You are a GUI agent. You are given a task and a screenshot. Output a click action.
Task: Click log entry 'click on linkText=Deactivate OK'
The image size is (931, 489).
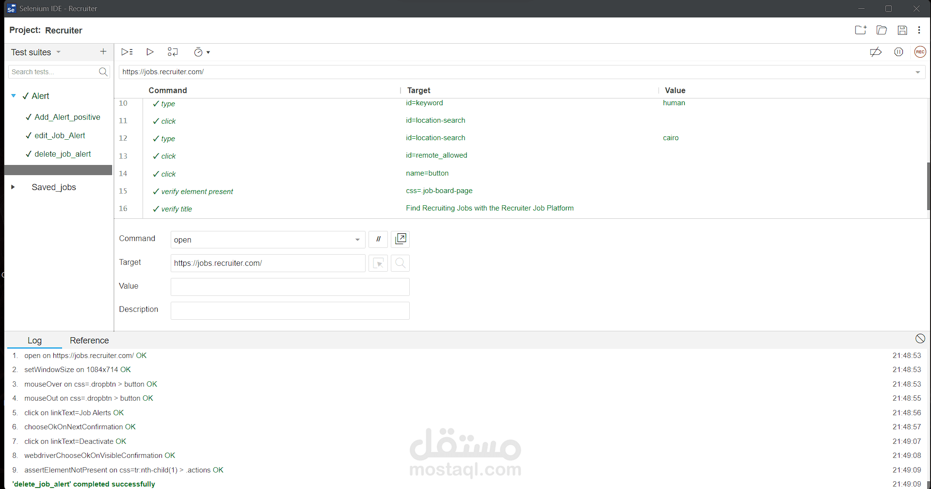tap(75, 441)
